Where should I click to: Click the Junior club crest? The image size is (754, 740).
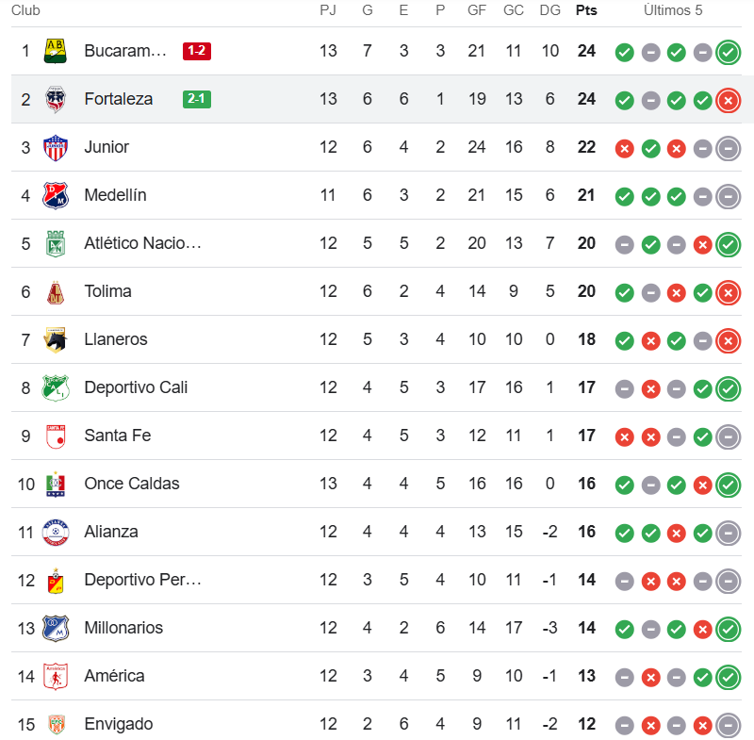[x=56, y=147]
